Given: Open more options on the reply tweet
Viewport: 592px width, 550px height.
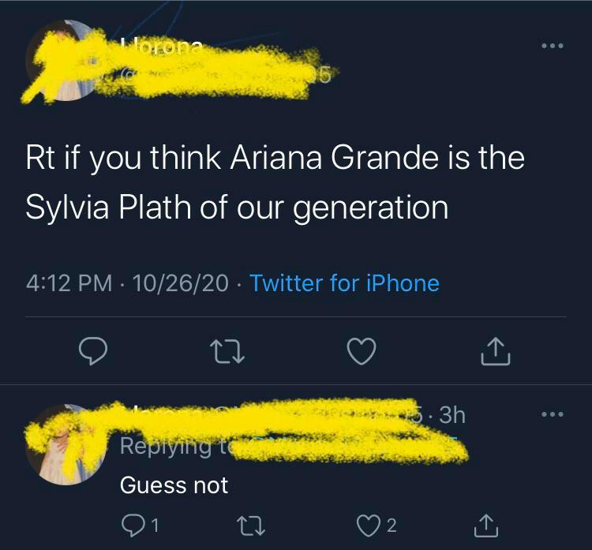Looking at the screenshot, I should pos(553,414).
